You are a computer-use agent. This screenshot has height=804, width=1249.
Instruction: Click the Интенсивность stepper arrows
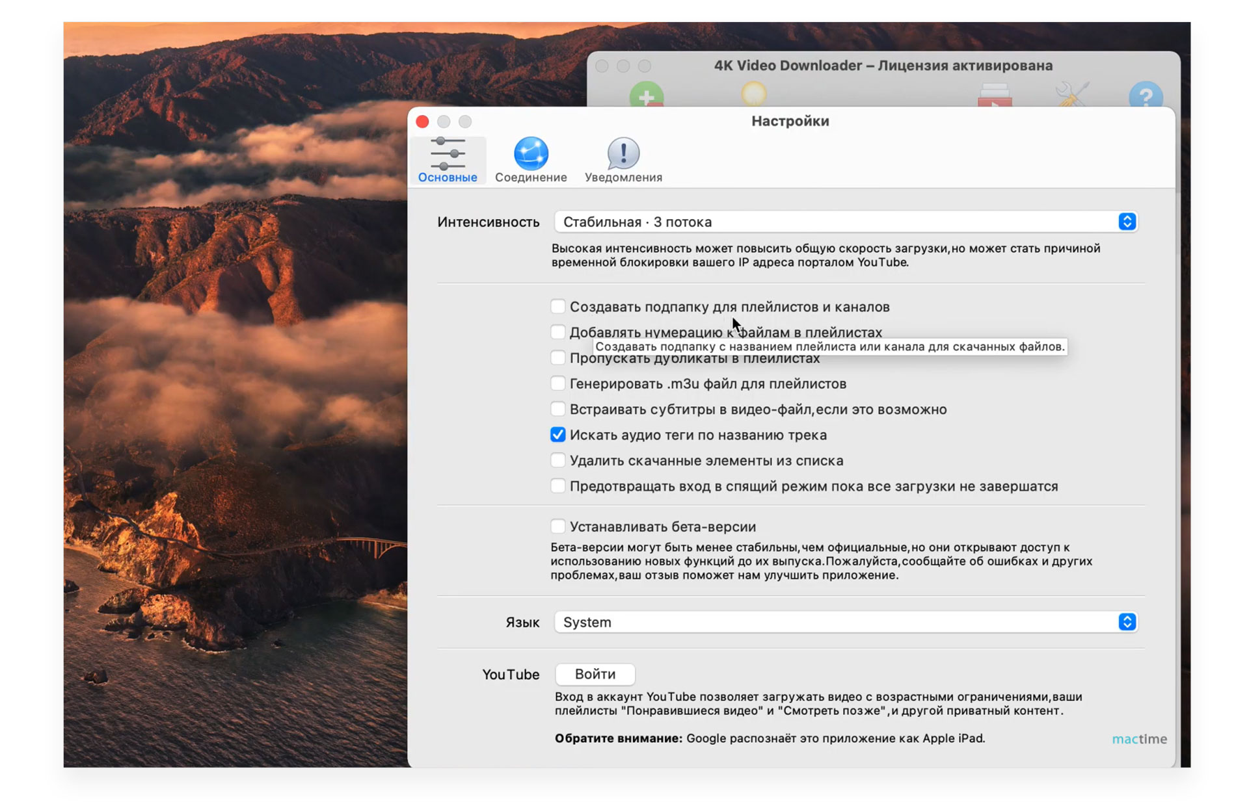(x=1127, y=222)
